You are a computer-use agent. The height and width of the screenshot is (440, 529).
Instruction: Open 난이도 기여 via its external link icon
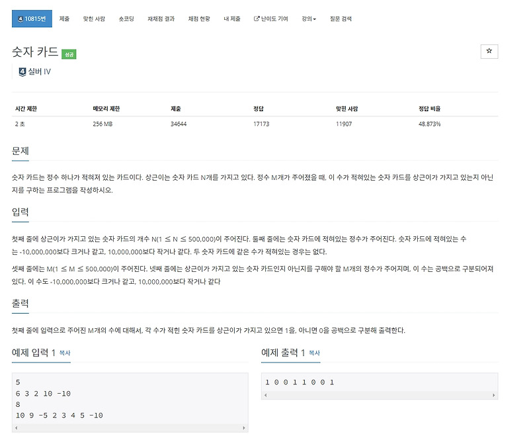[257, 19]
